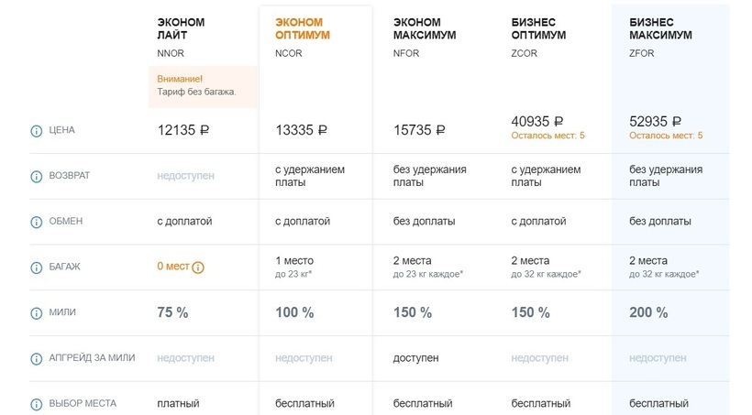Select the ЭКОНОМ ЛАЙТ tariff header
The width and height of the screenshot is (752, 415).
[181, 28]
